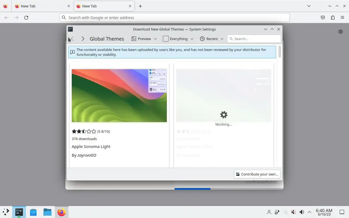Click the Global Themes heading

(107, 39)
